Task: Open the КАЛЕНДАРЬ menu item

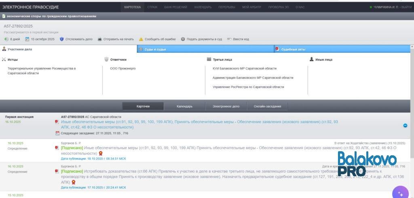Action: (203, 7)
